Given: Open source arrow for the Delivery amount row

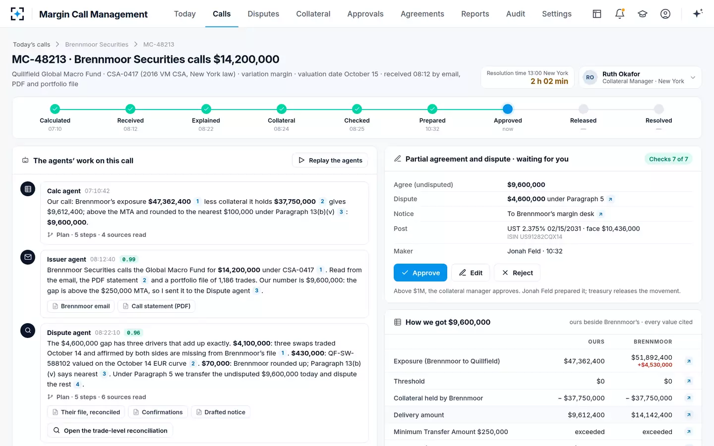Looking at the screenshot, I should (x=689, y=415).
